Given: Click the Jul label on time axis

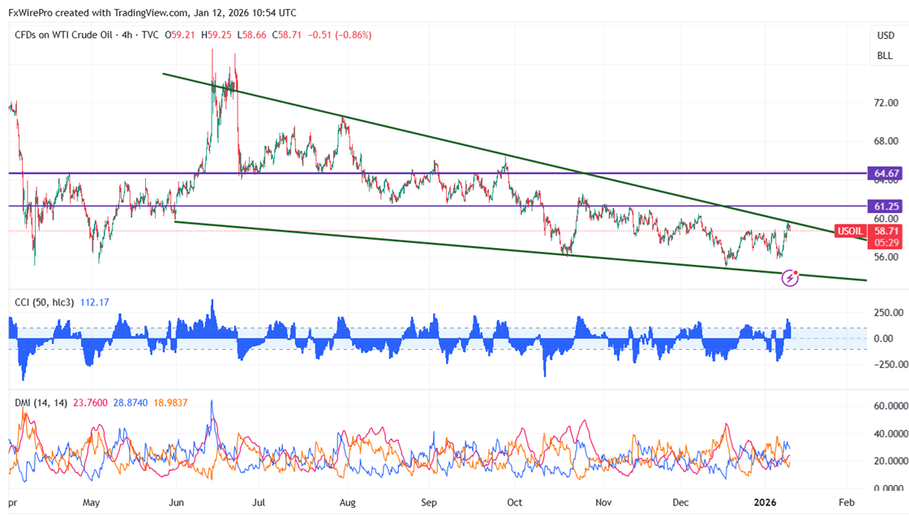Looking at the screenshot, I should 259,503.
